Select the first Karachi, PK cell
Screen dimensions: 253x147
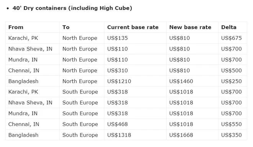(x=23, y=38)
